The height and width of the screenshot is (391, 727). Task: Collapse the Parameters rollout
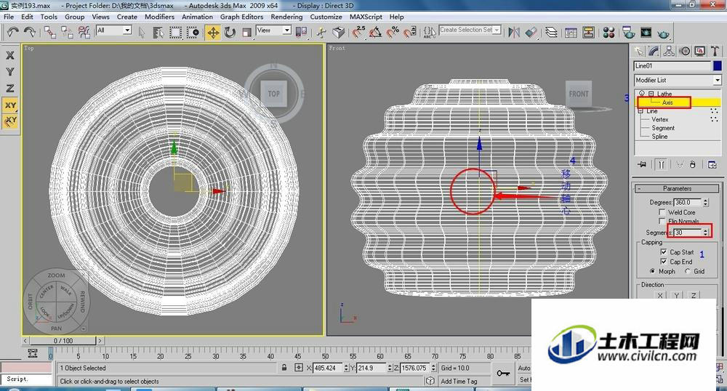pyautogui.click(x=676, y=188)
